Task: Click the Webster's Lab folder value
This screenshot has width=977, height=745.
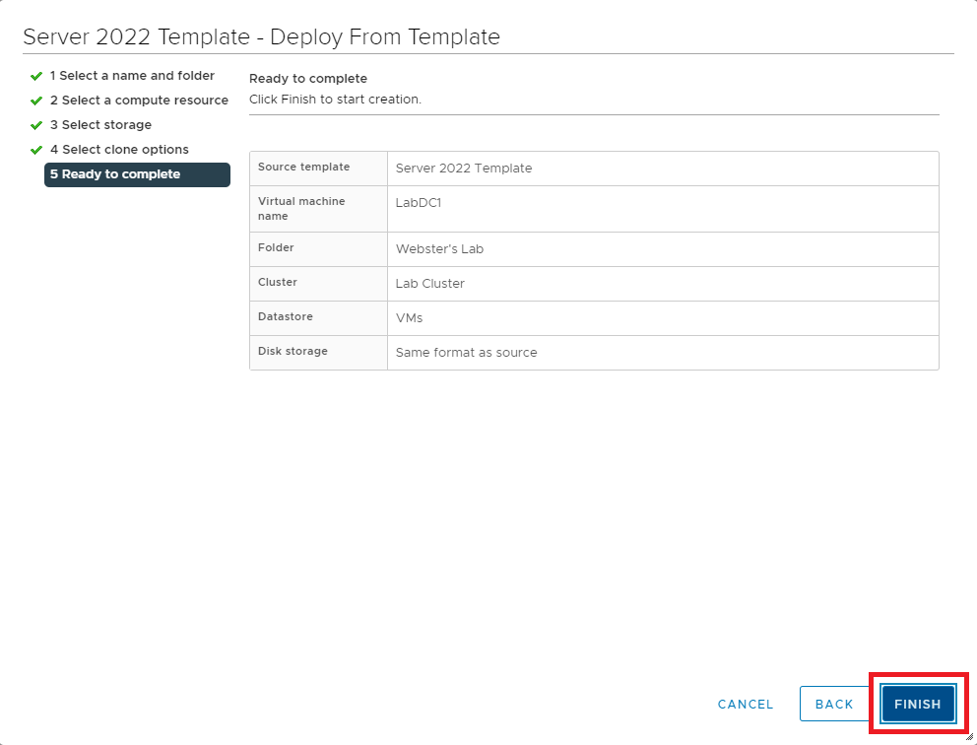Action: [439, 249]
